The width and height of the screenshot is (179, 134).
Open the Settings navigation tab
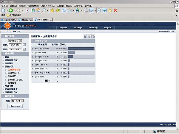[x=78, y=28]
